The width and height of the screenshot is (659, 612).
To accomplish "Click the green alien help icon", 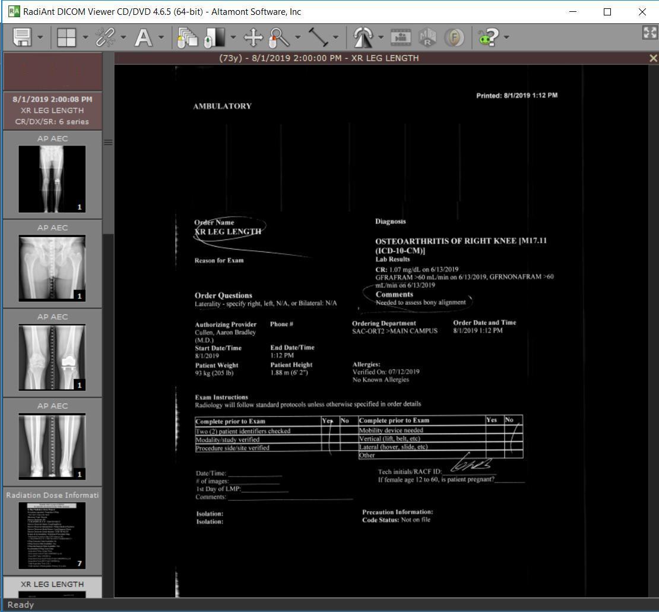I will pyautogui.click(x=489, y=37).
